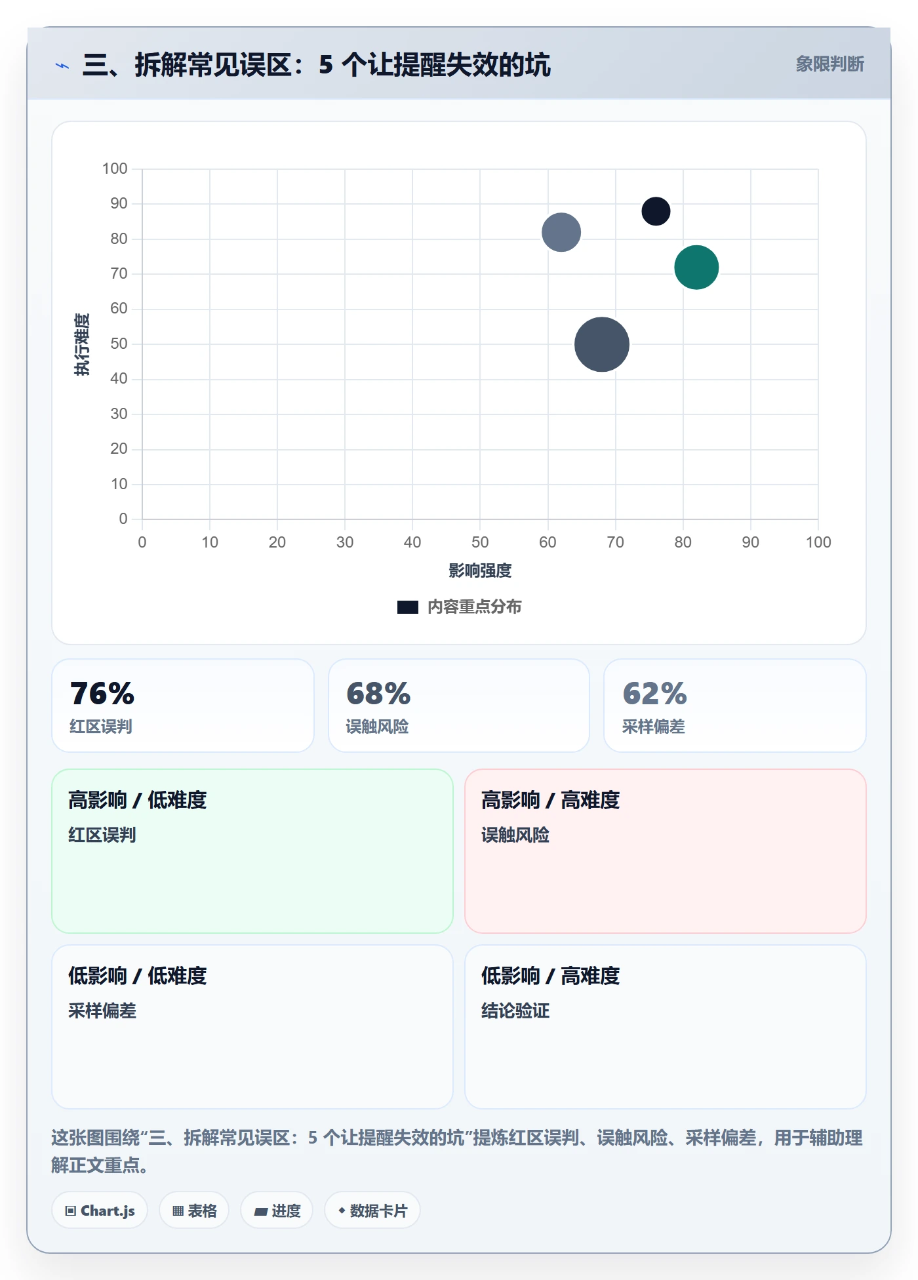The image size is (918, 1280).
Task: Click the 影响强度 x-axis title
Action: pos(480,570)
